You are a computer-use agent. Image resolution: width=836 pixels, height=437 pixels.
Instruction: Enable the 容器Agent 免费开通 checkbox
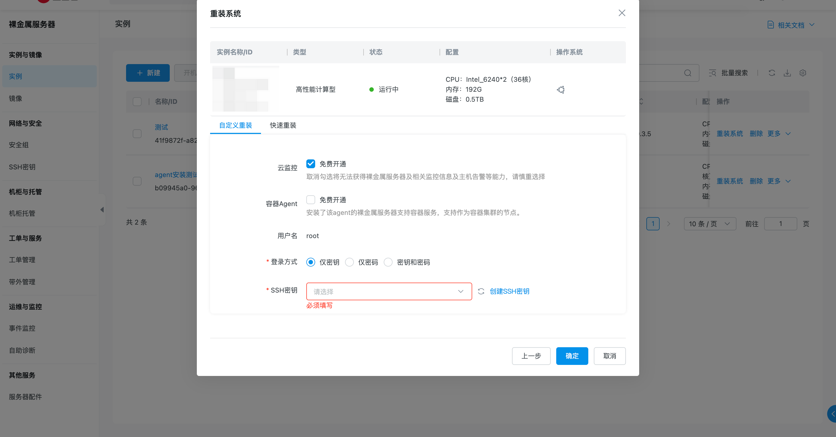(310, 200)
